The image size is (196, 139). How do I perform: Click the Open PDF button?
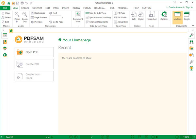(x=34, y=52)
